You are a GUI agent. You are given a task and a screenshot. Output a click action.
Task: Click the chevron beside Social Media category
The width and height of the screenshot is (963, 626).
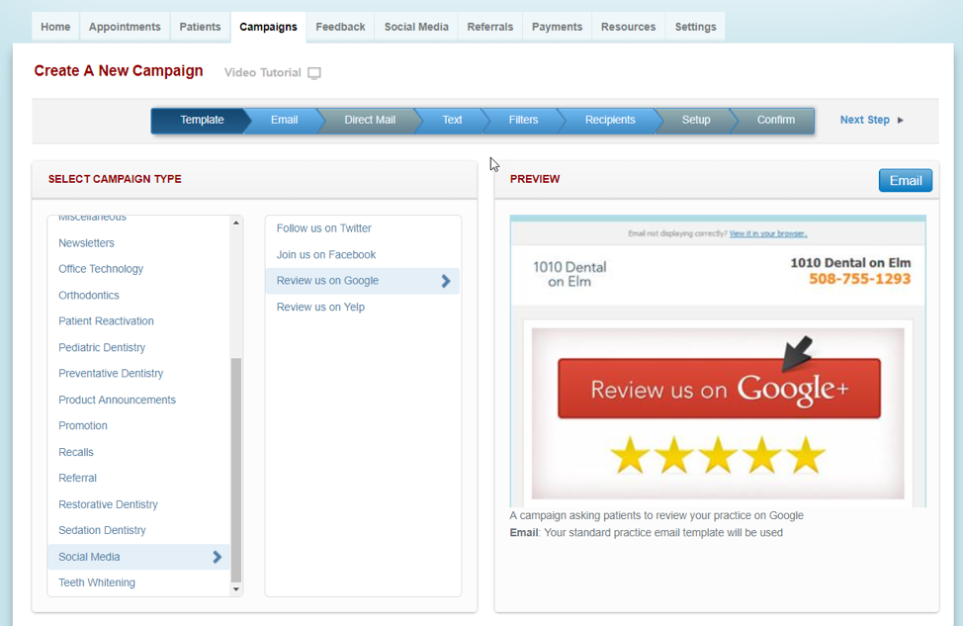[217, 557]
